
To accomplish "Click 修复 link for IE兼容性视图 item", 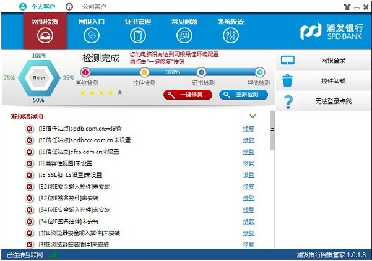I will pos(248,163).
